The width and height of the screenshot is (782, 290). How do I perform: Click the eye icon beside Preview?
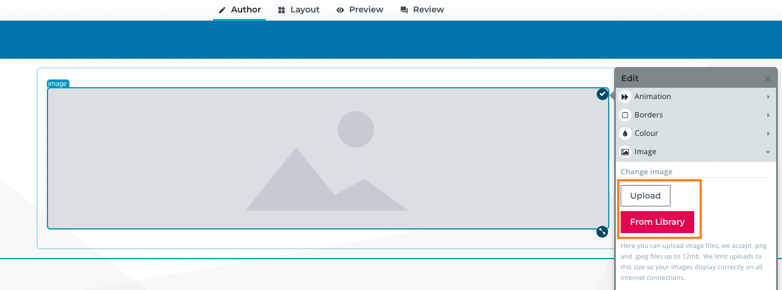coord(340,10)
